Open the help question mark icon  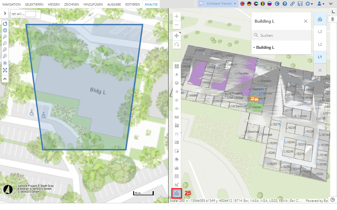coord(285,4)
